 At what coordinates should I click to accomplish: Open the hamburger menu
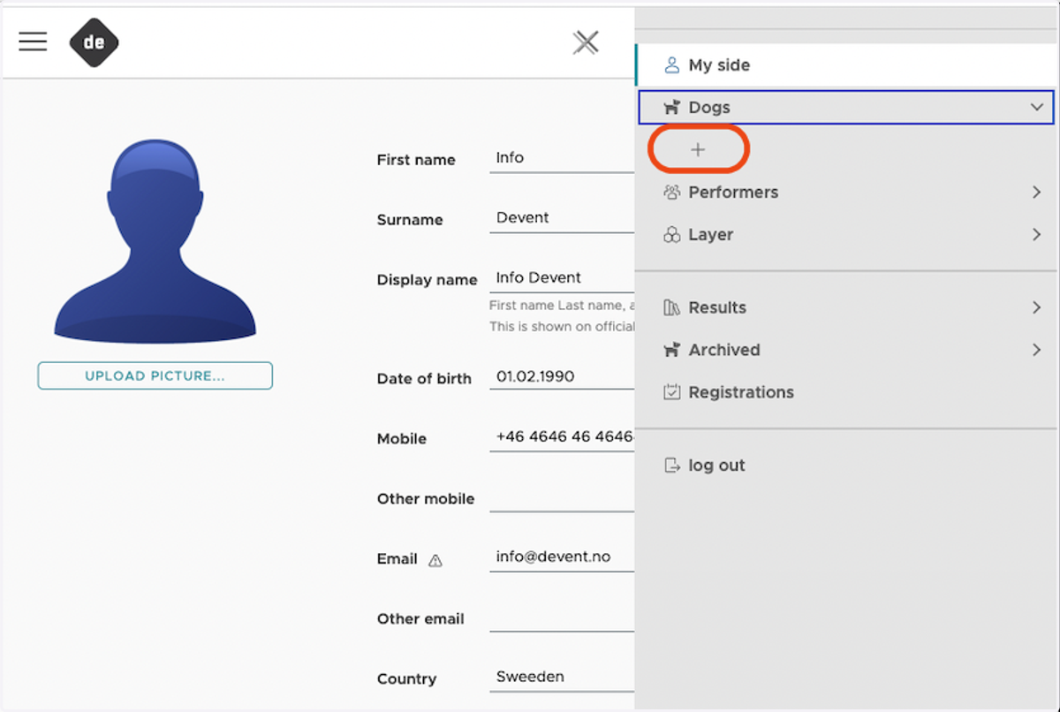[x=33, y=42]
